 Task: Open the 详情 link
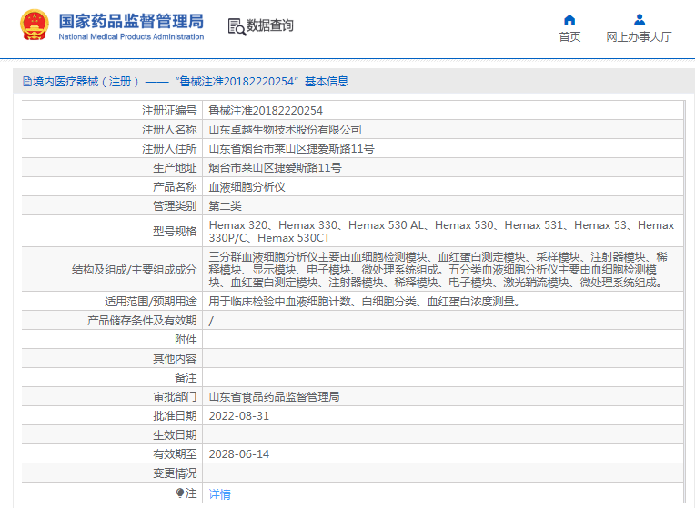click(x=219, y=494)
